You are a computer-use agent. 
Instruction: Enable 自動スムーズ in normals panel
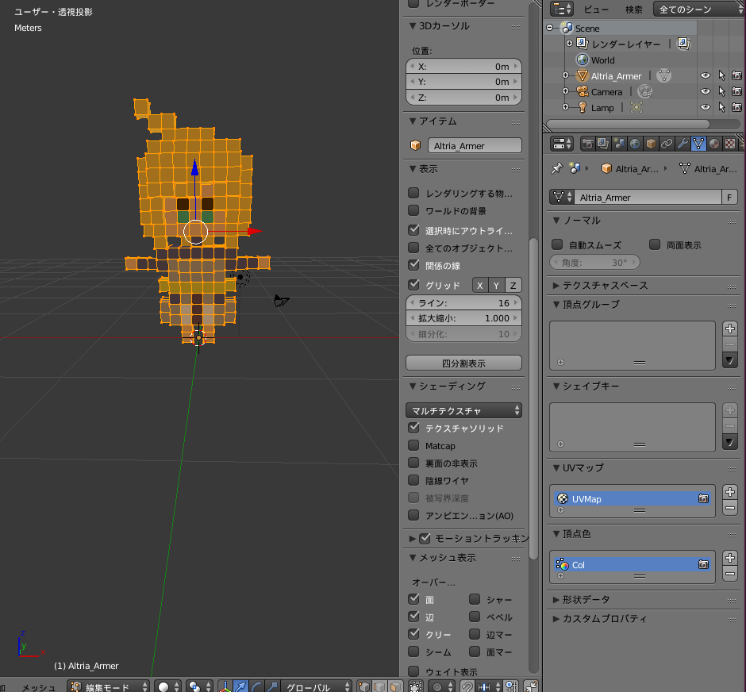coord(557,244)
